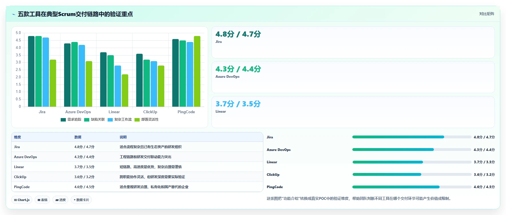Screen dimensions: 506x215
Task: Click the caption starting with 这张图把“功能介绍”
Action: point(359,198)
